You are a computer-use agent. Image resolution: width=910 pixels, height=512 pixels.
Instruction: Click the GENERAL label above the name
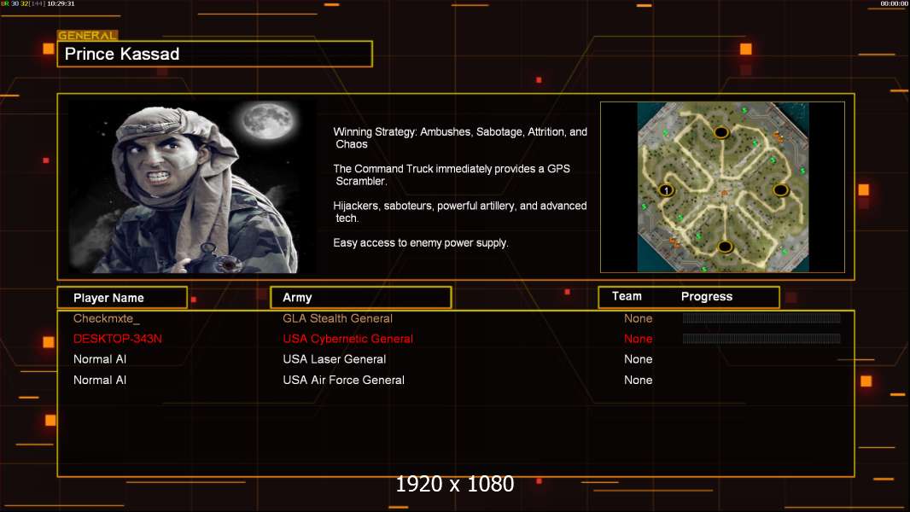tap(87, 35)
